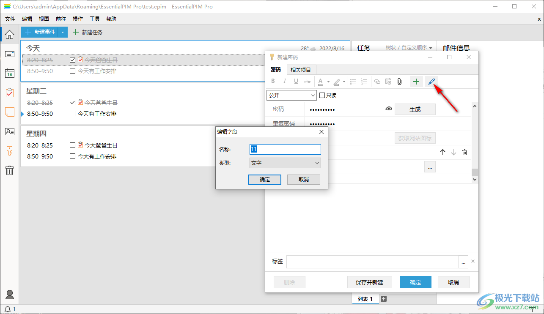Open the Mail module in sidebar

9,54
